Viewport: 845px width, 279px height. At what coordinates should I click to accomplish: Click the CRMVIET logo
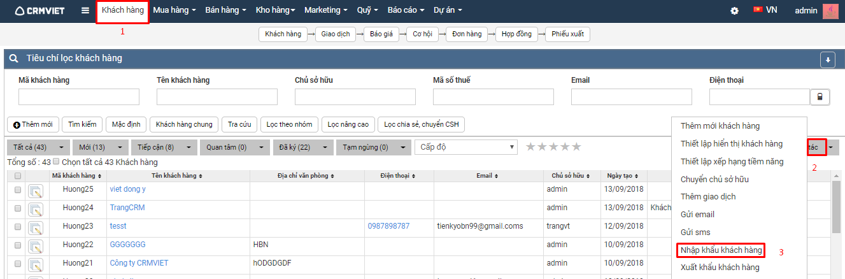[39, 10]
